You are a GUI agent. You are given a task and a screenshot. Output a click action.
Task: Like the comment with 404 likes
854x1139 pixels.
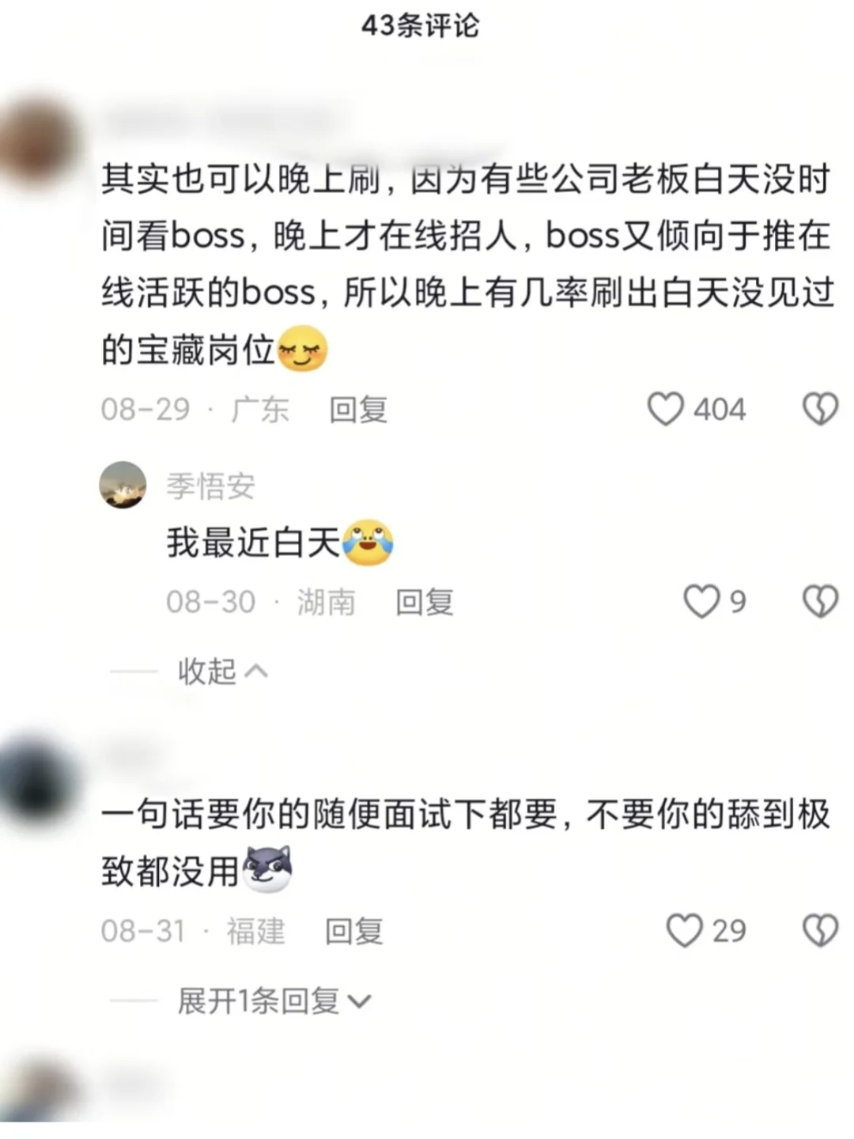665,409
